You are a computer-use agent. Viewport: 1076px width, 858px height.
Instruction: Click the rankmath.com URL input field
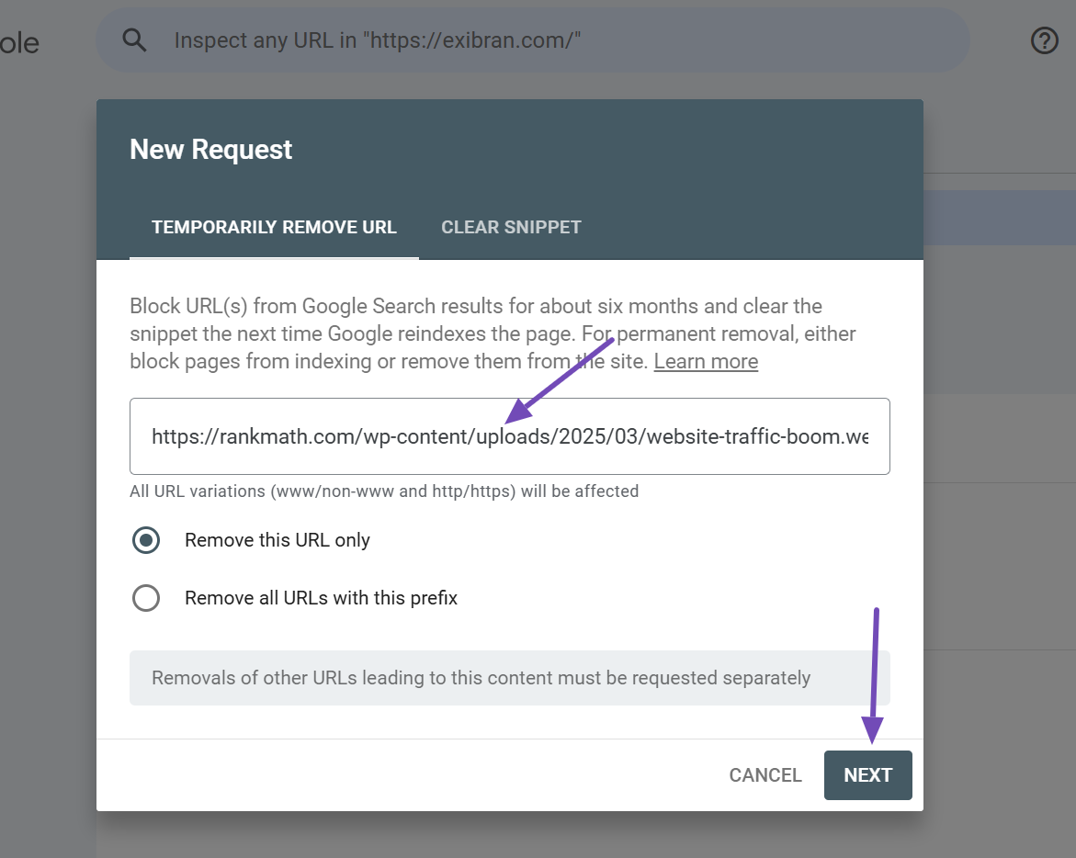[510, 436]
